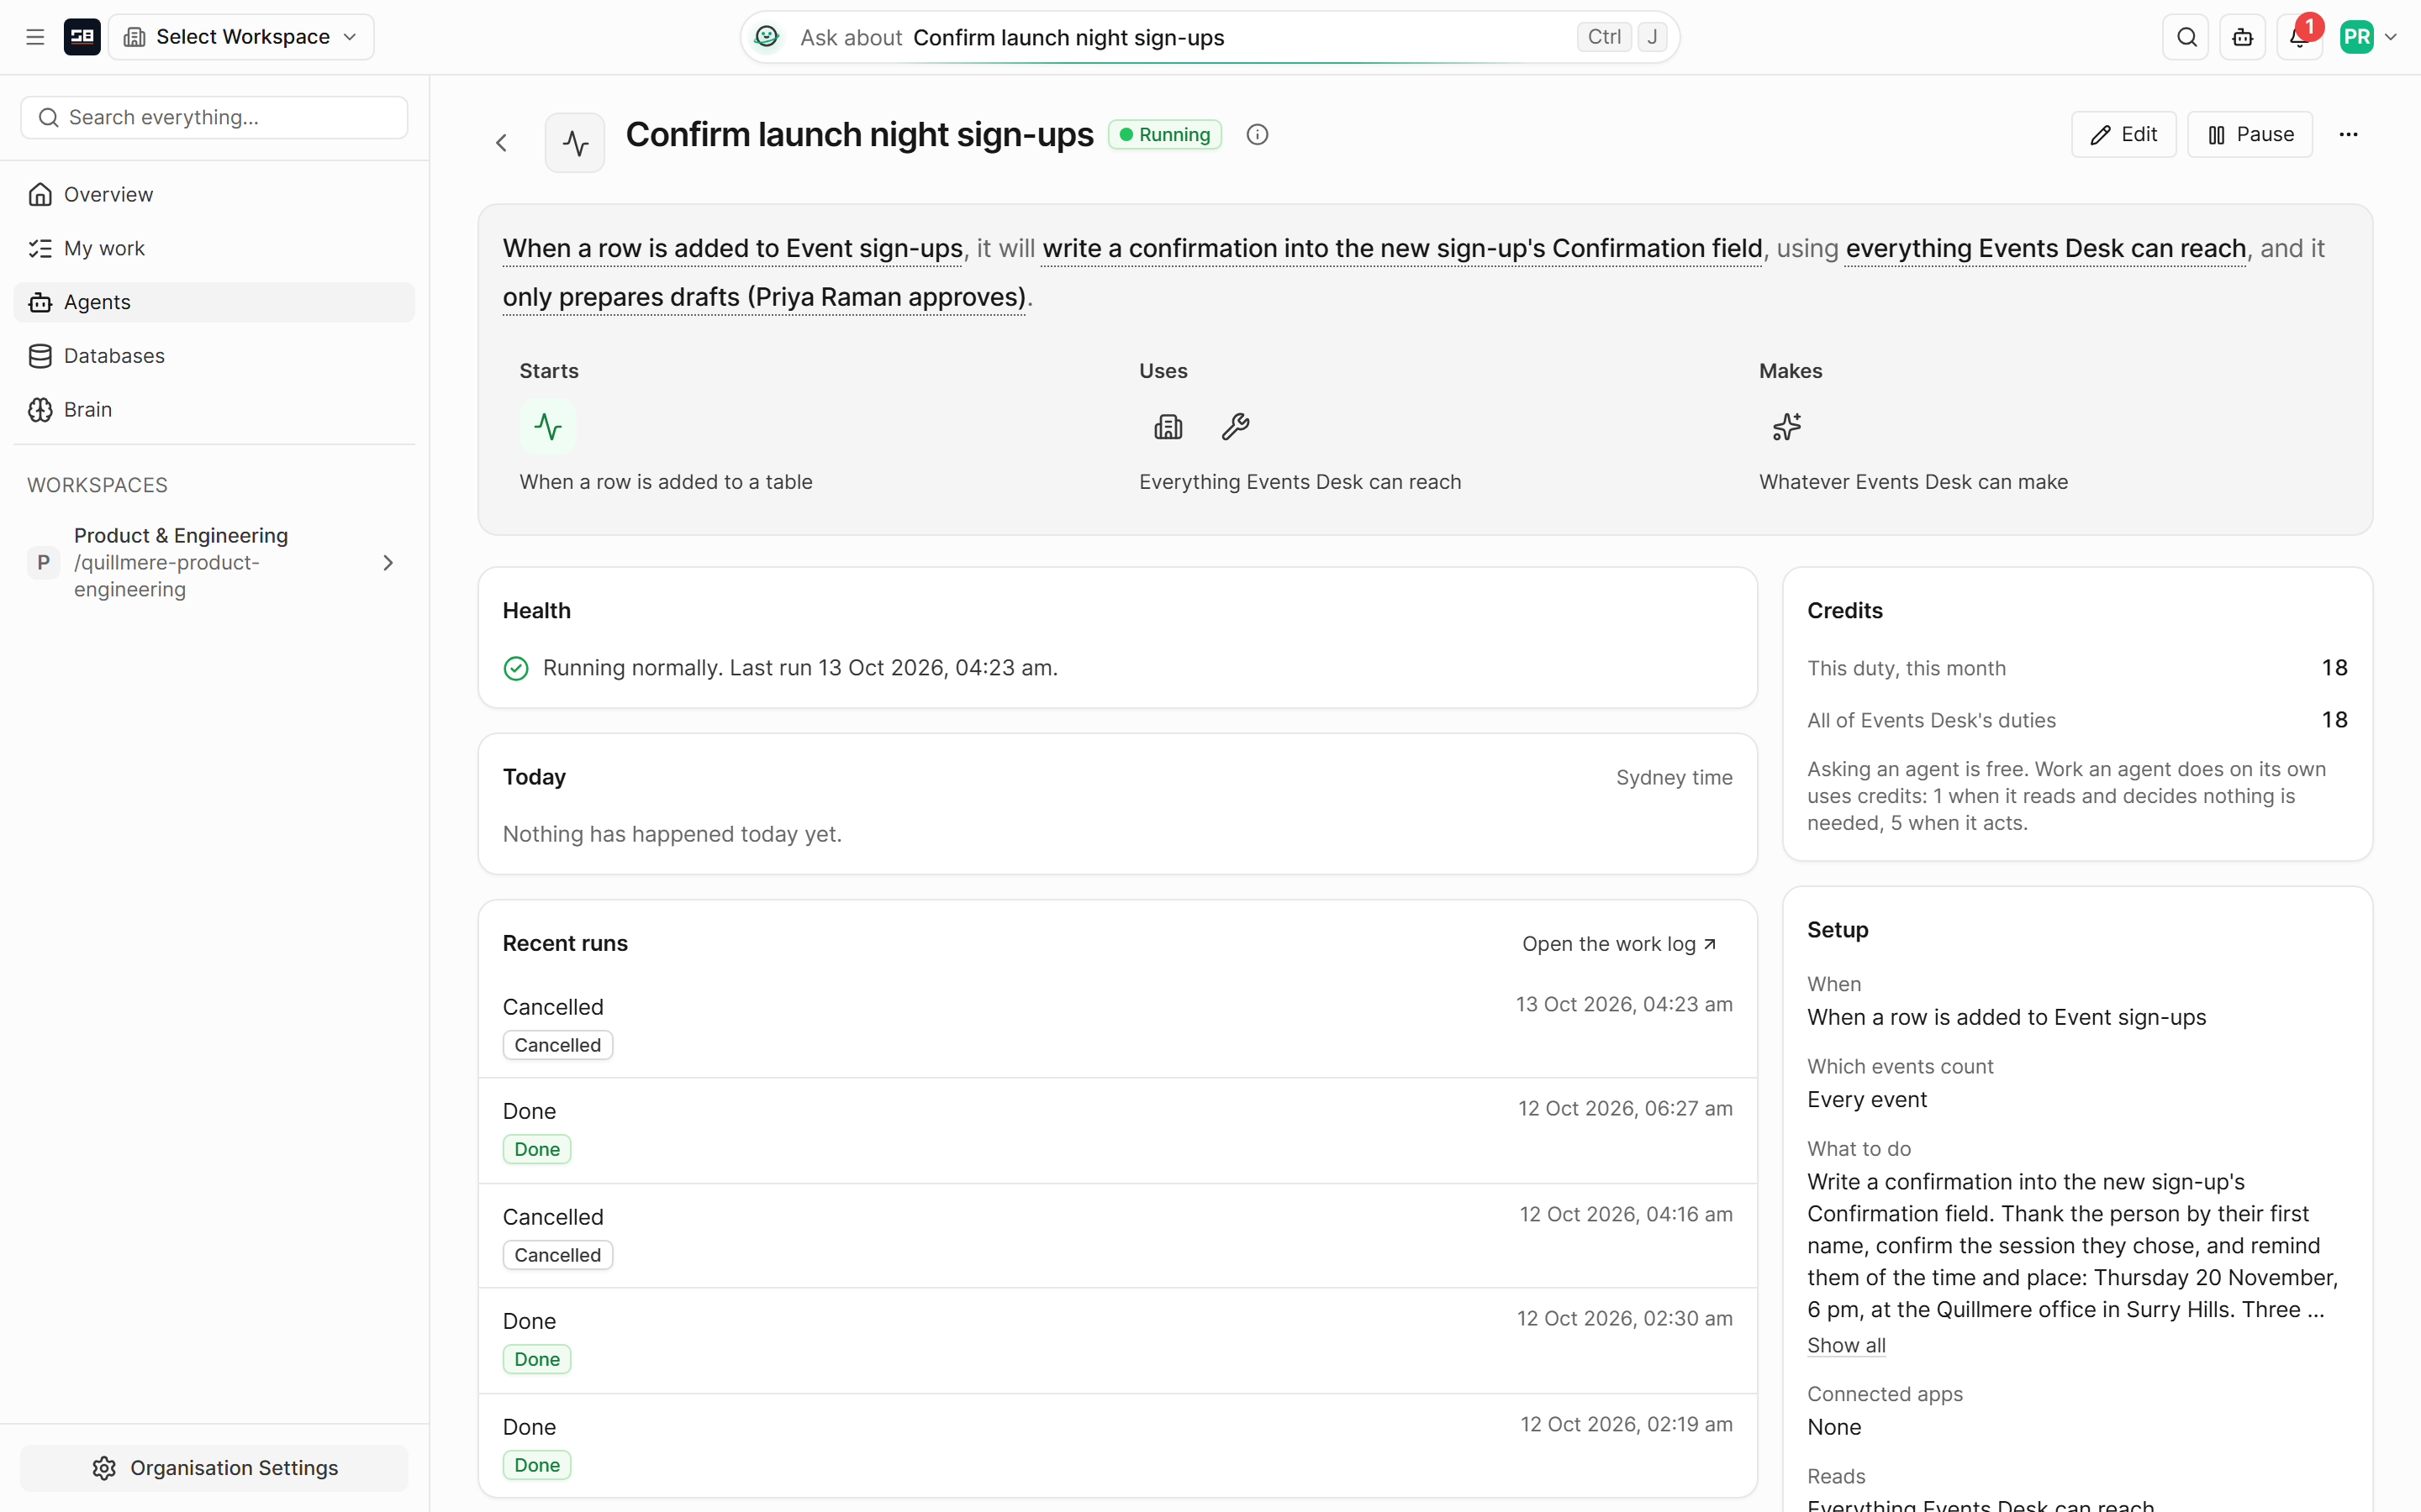The width and height of the screenshot is (2421, 1512).
Task: Click the duty activity pulse icon
Action: click(x=575, y=143)
